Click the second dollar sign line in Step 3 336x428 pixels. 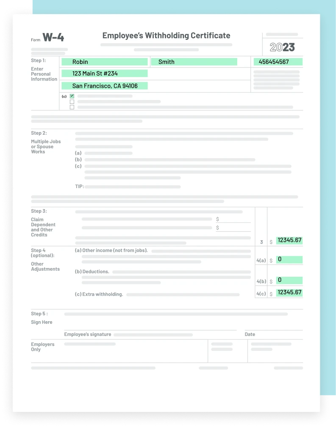coord(233,228)
